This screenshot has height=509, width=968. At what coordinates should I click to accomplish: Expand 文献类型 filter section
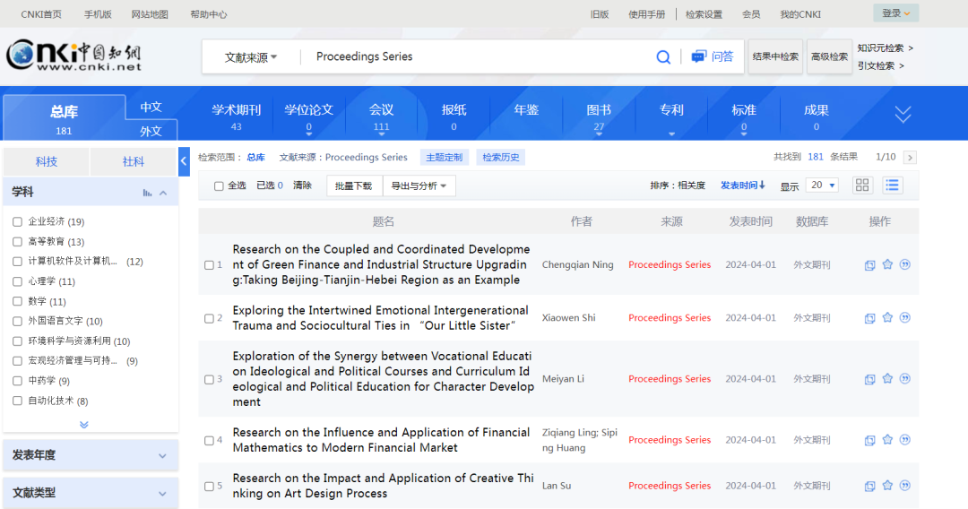click(91, 492)
